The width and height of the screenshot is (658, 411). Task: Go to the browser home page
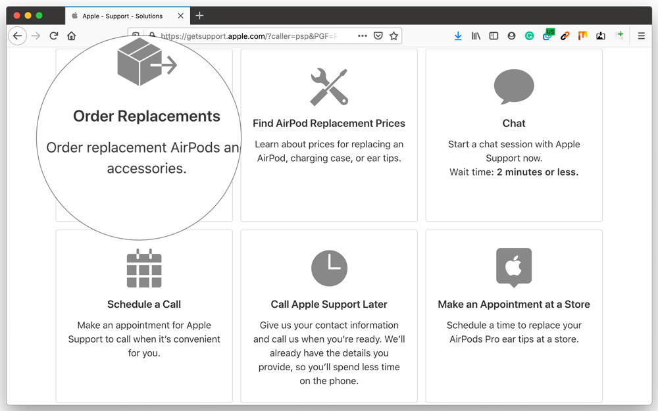pyautogui.click(x=71, y=36)
